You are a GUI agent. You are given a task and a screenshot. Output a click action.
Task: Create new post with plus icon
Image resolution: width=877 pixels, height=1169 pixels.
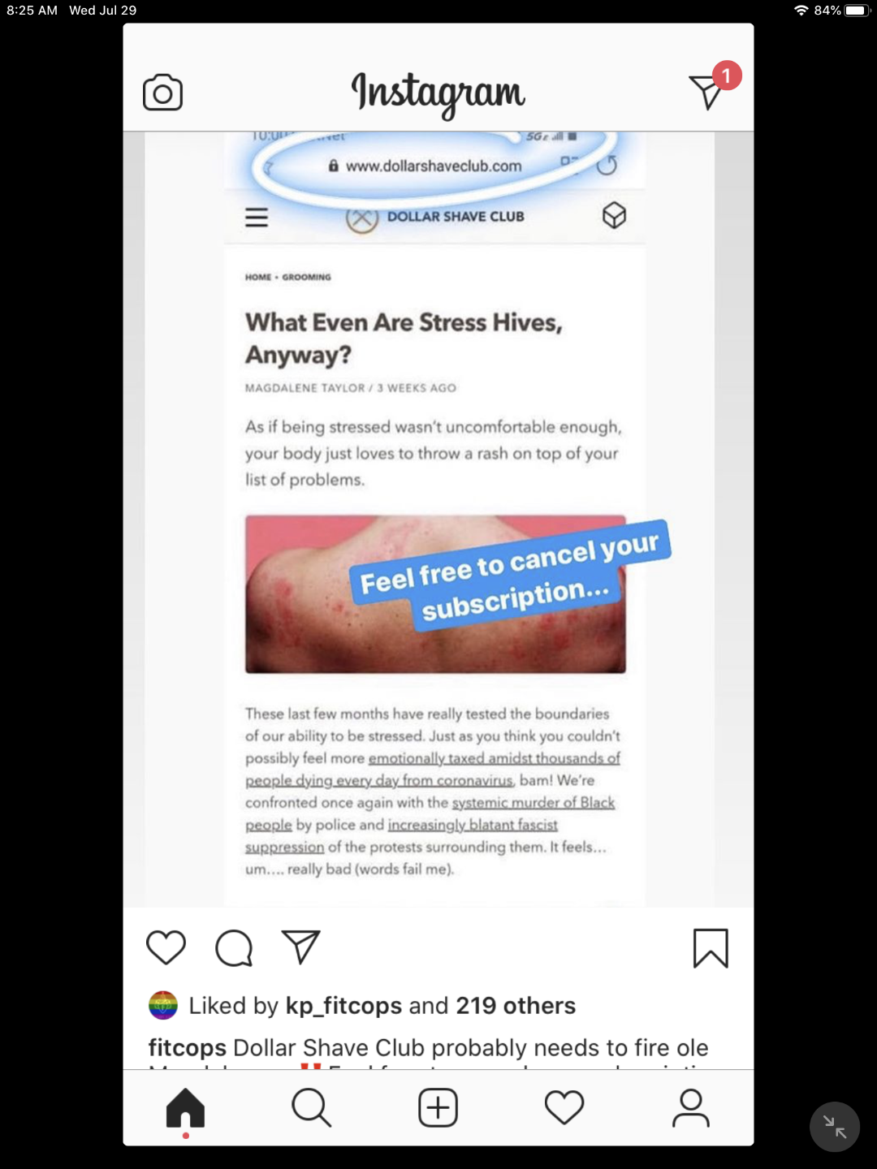click(x=438, y=1108)
